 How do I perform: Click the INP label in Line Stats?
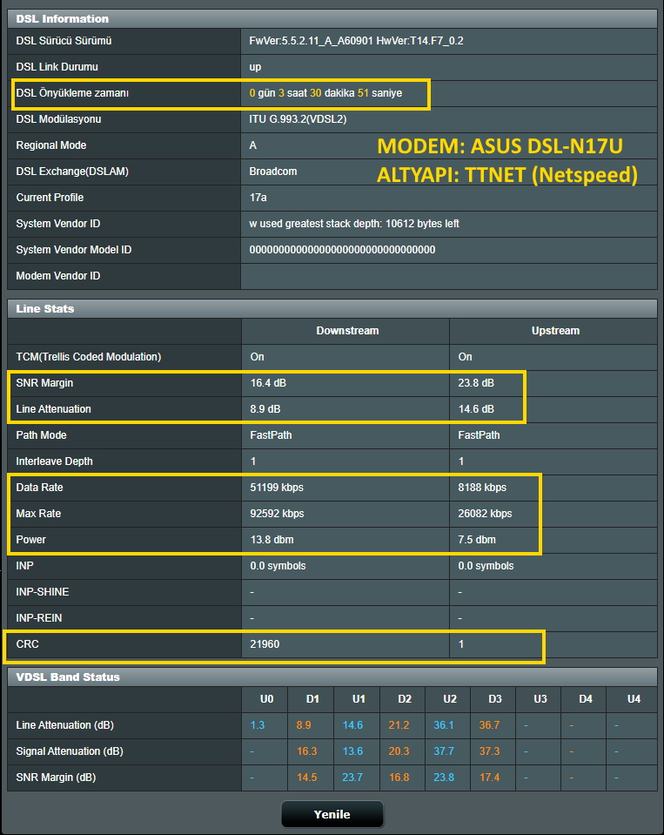tap(24, 566)
